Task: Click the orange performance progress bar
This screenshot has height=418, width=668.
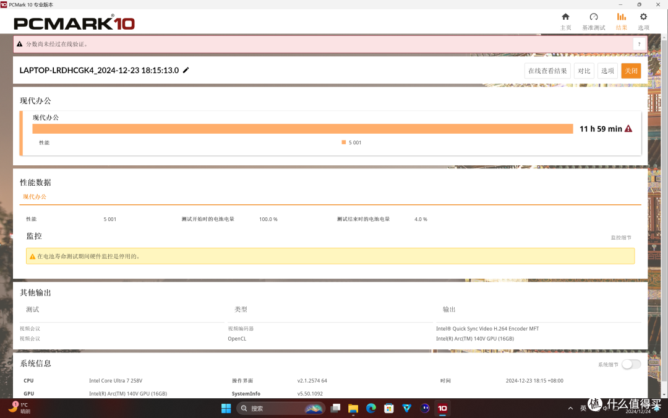Action: (x=303, y=128)
